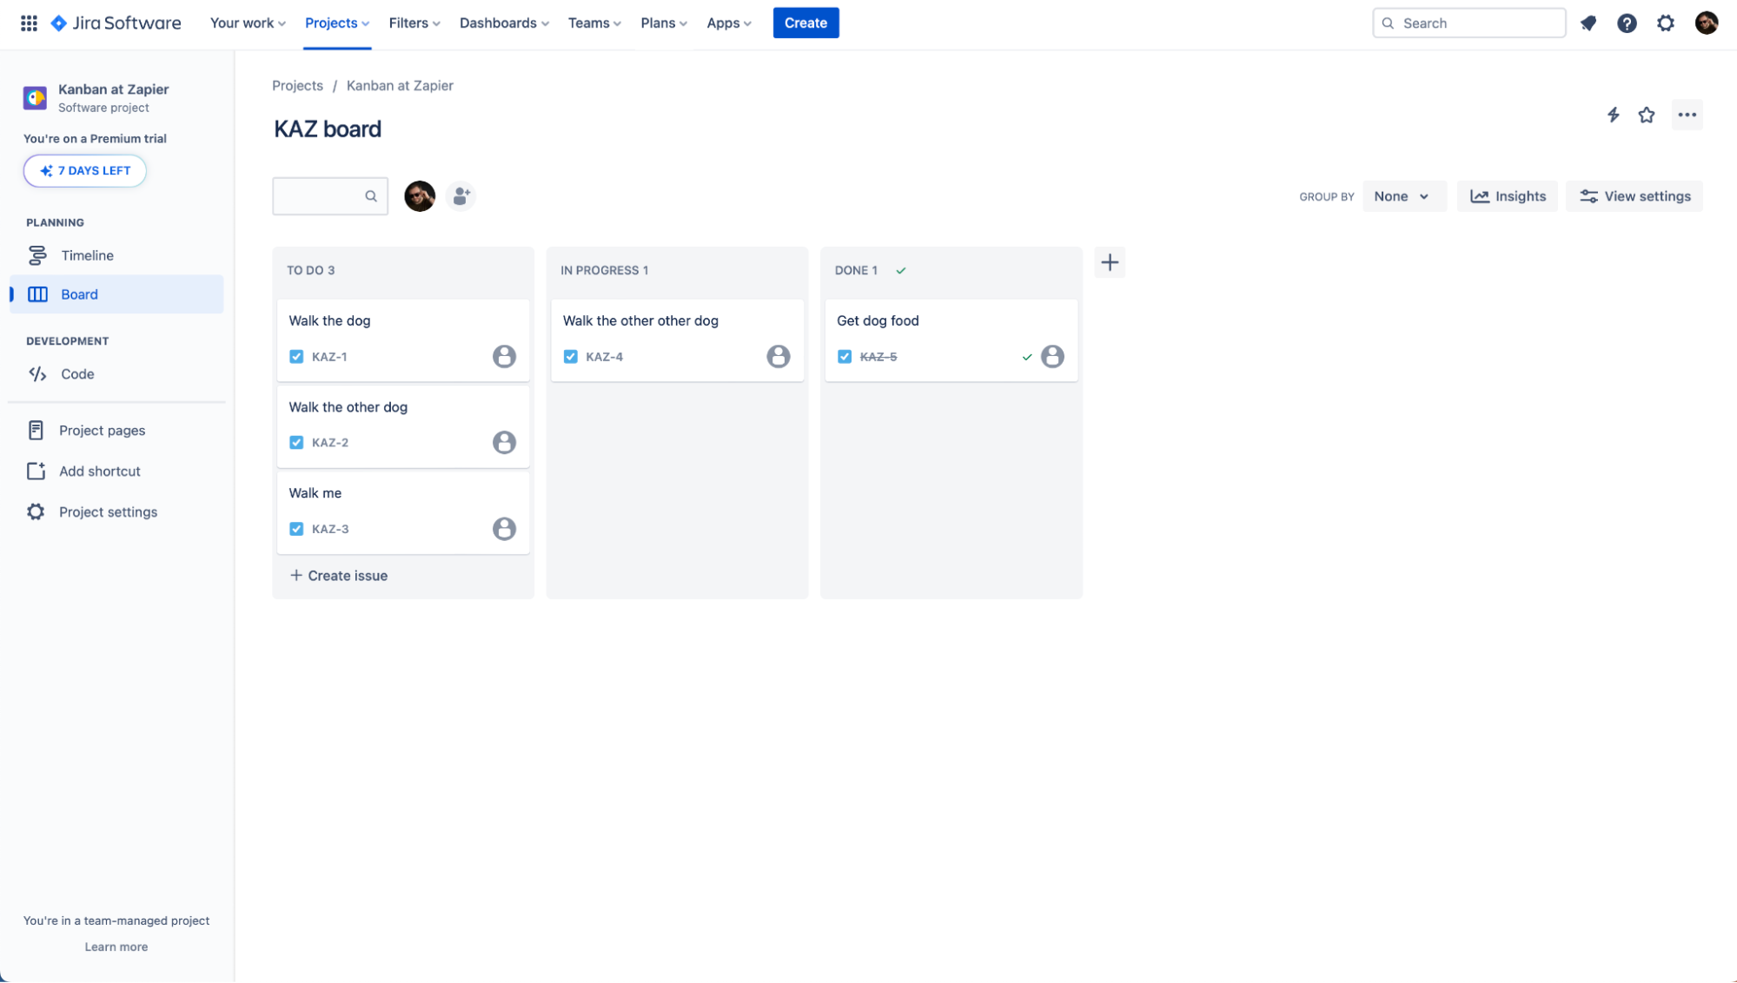Click Add shortcut link in sidebar

tap(100, 471)
